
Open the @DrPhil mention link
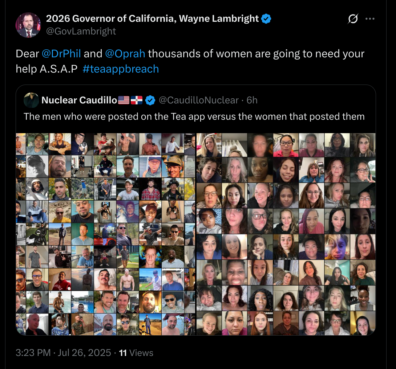point(61,54)
